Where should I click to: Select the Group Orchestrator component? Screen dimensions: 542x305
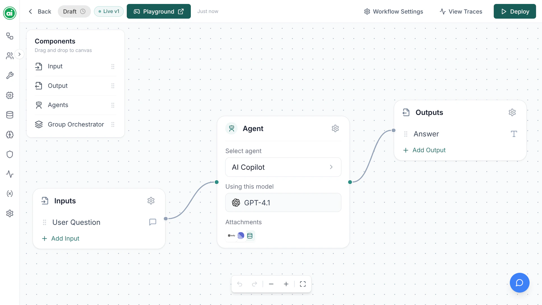(x=75, y=124)
